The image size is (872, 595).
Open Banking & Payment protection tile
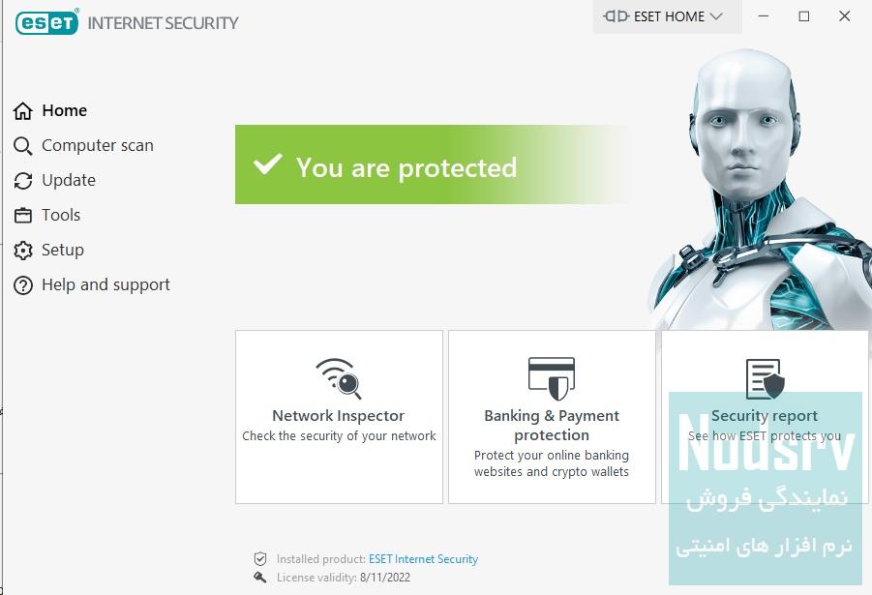552,426
